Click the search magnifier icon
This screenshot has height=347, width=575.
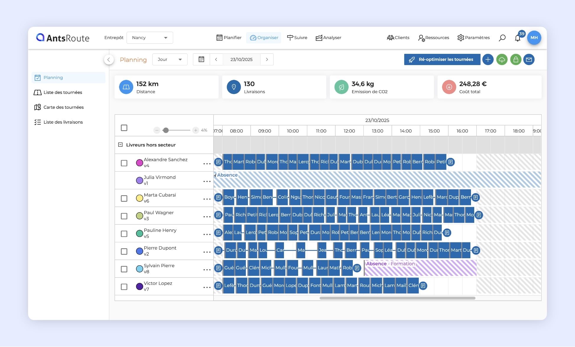point(502,38)
